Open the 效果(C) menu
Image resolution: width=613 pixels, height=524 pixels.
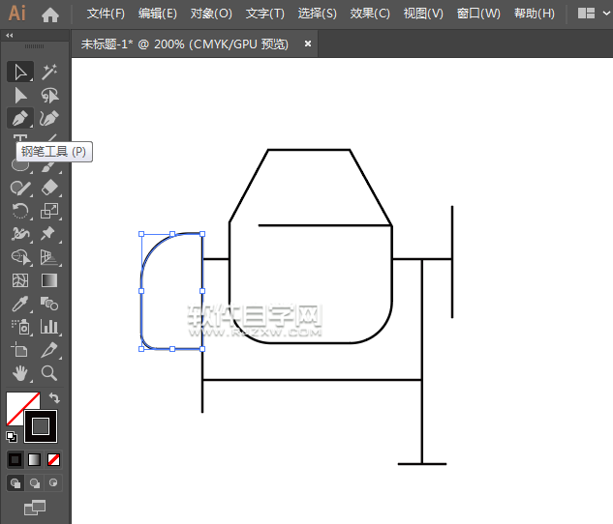coord(369,14)
